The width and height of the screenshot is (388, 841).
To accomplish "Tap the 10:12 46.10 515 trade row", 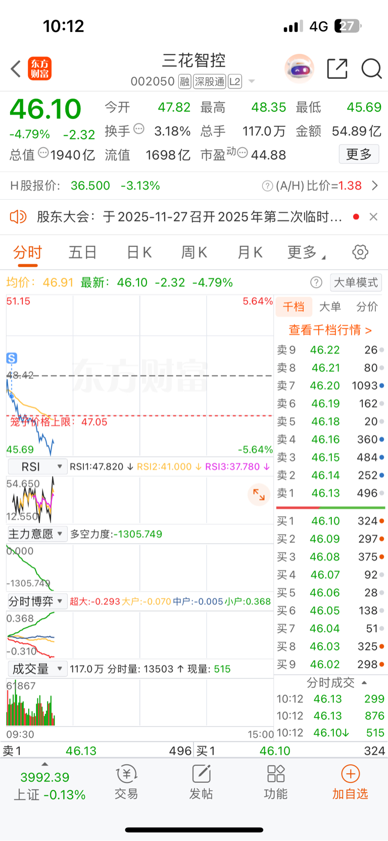I will coord(330,733).
